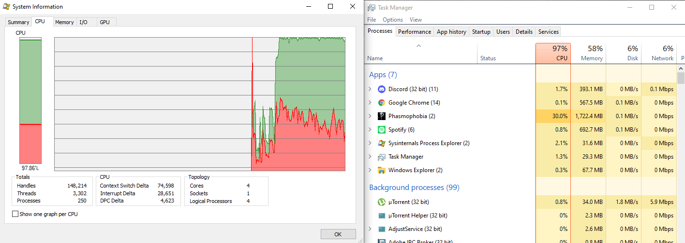Click Spotify 692.7 MB memory cell
Image resolution: width=685 pixels, height=243 pixels.
(588, 130)
